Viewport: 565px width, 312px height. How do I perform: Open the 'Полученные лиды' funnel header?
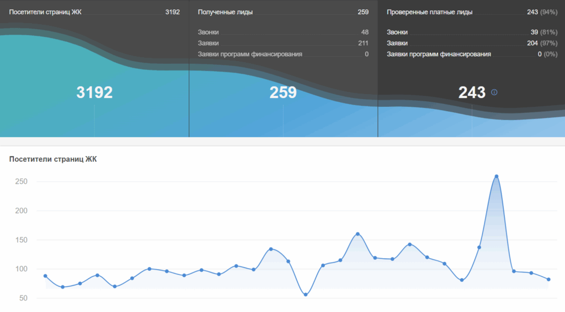point(225,12)
